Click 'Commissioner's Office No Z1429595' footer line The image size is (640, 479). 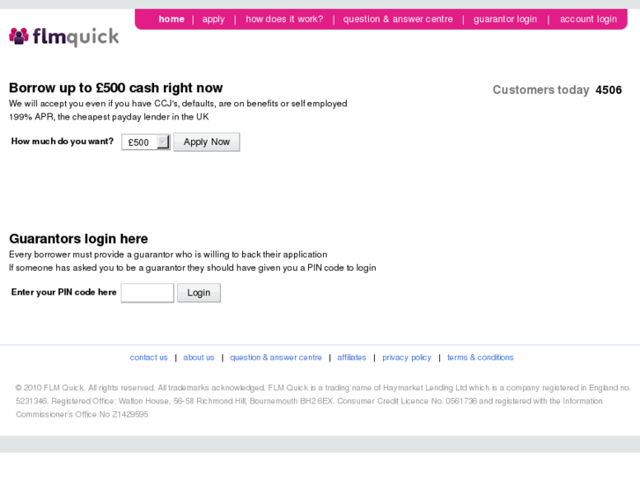(82, 414)
